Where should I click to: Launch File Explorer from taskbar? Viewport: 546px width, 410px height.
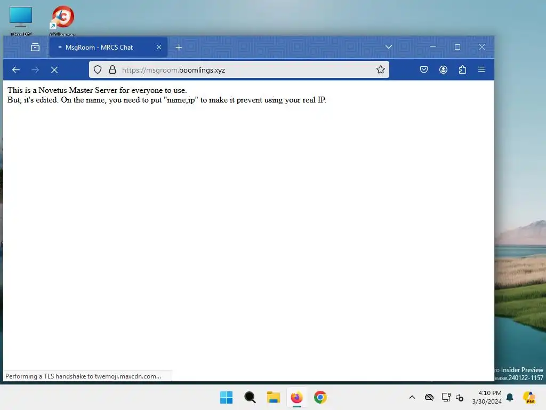click(274, 397)
